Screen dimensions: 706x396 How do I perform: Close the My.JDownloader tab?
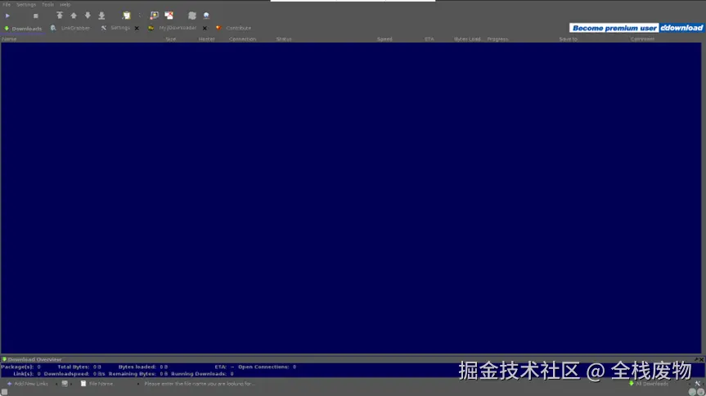205,29
